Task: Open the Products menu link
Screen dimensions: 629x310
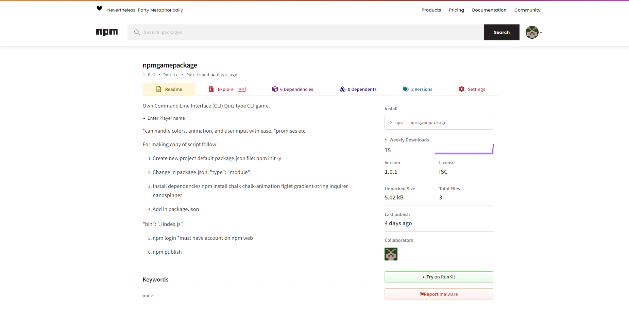Action: pyautogui.click(x=431, y=10)
